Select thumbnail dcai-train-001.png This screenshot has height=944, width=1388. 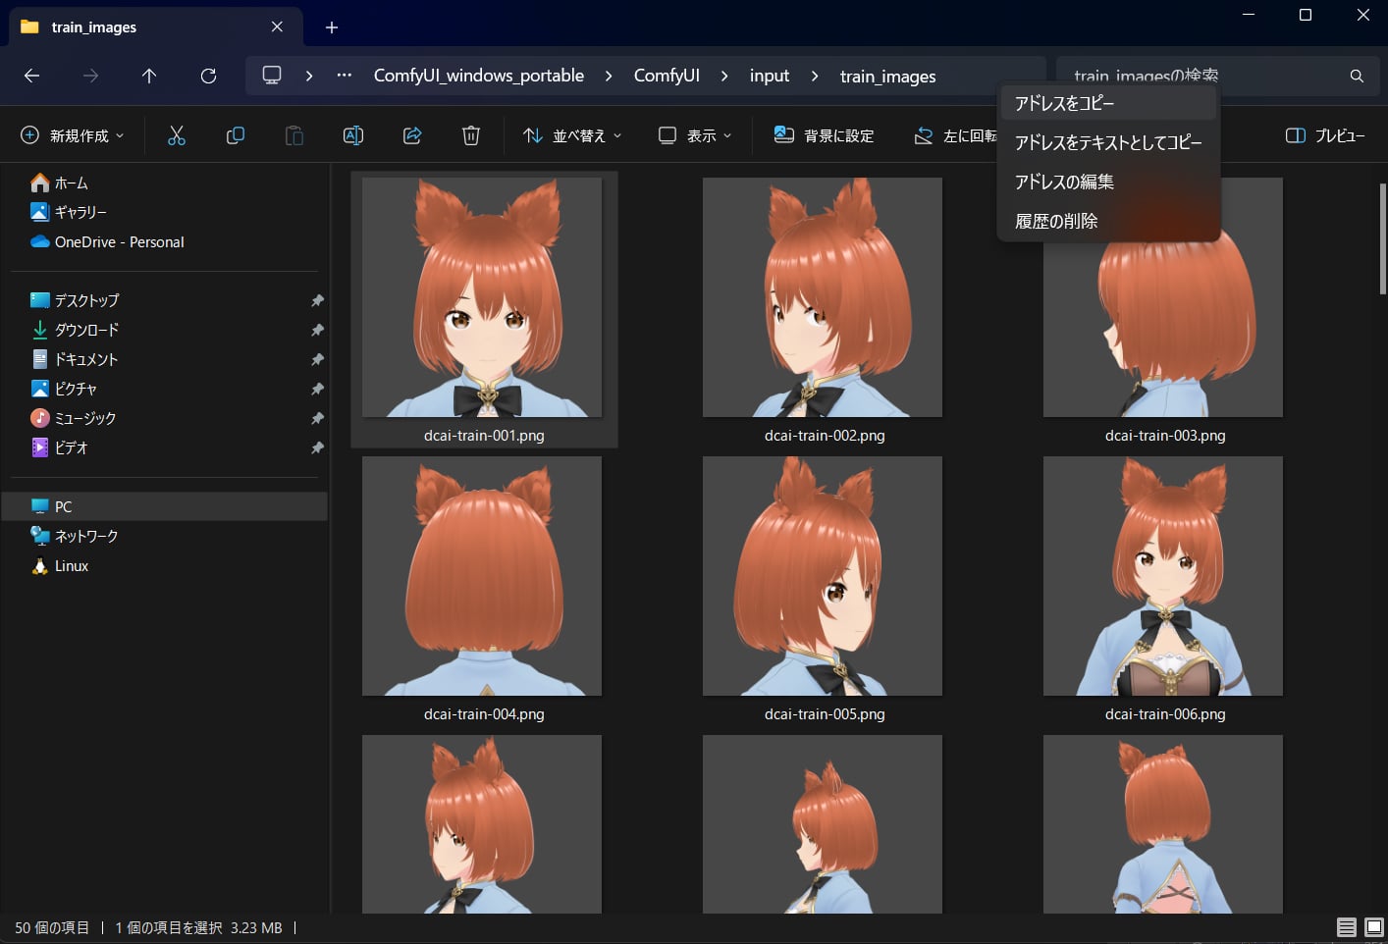click(x=482, y=297)
